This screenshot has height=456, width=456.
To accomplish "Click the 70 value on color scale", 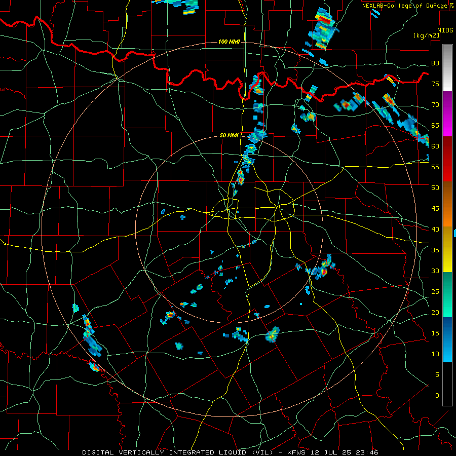I will [435, 105].
